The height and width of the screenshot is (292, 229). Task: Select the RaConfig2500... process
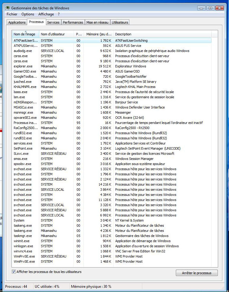click(x=112, y=128)
